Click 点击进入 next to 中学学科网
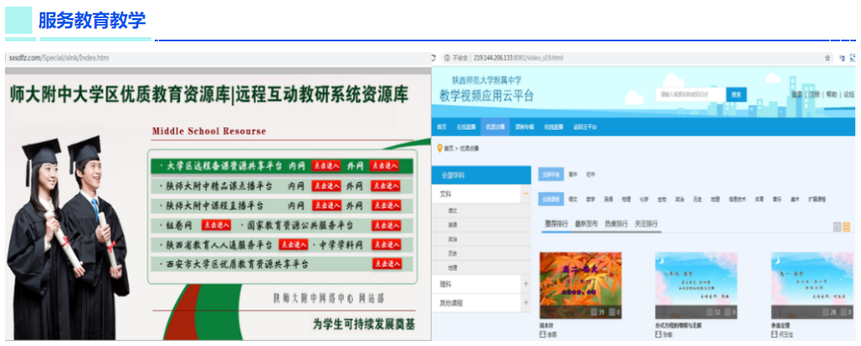 (386, 244)
